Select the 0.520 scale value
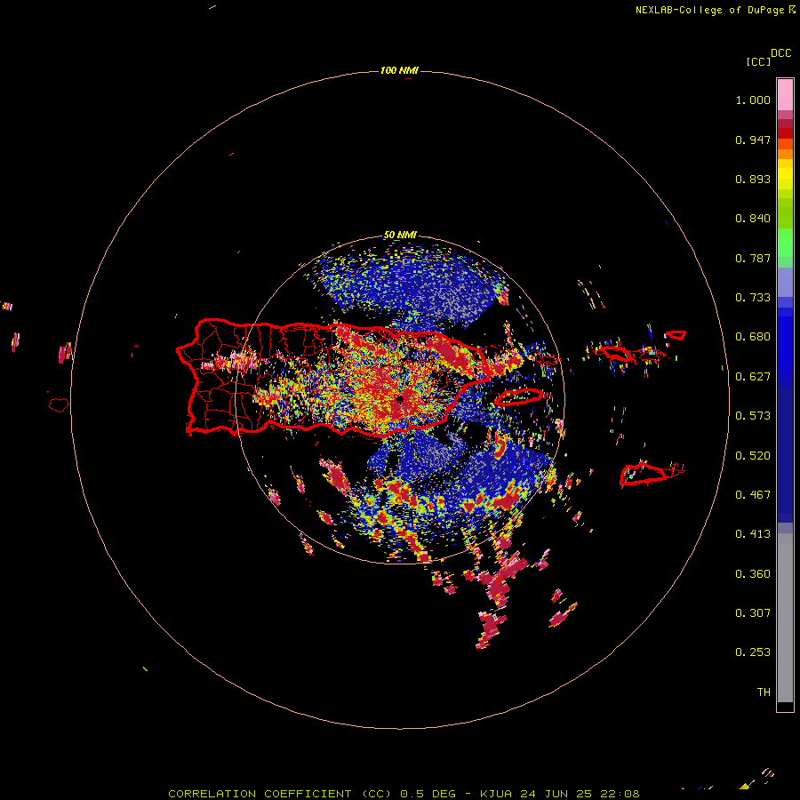Image resolution: width=800 pixels, height=800 pixels. coord(753,456)
